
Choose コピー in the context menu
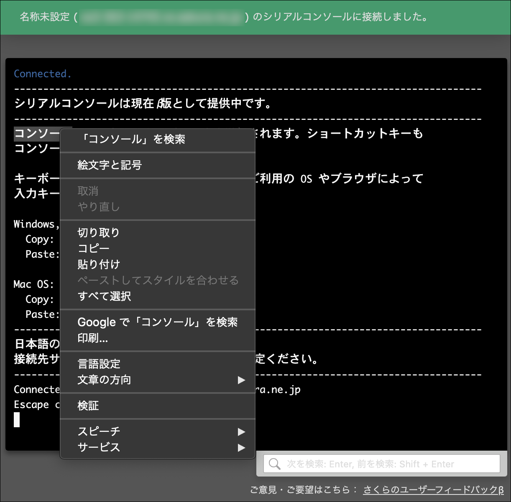pyautogui.click(x=94, y=248)
